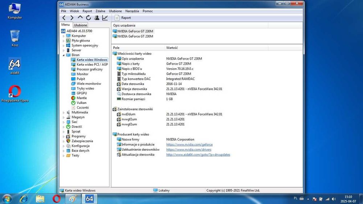Go forward with the right arrow toolbar icon
This screenshot has height=204, width=363.
pos(72,17)
